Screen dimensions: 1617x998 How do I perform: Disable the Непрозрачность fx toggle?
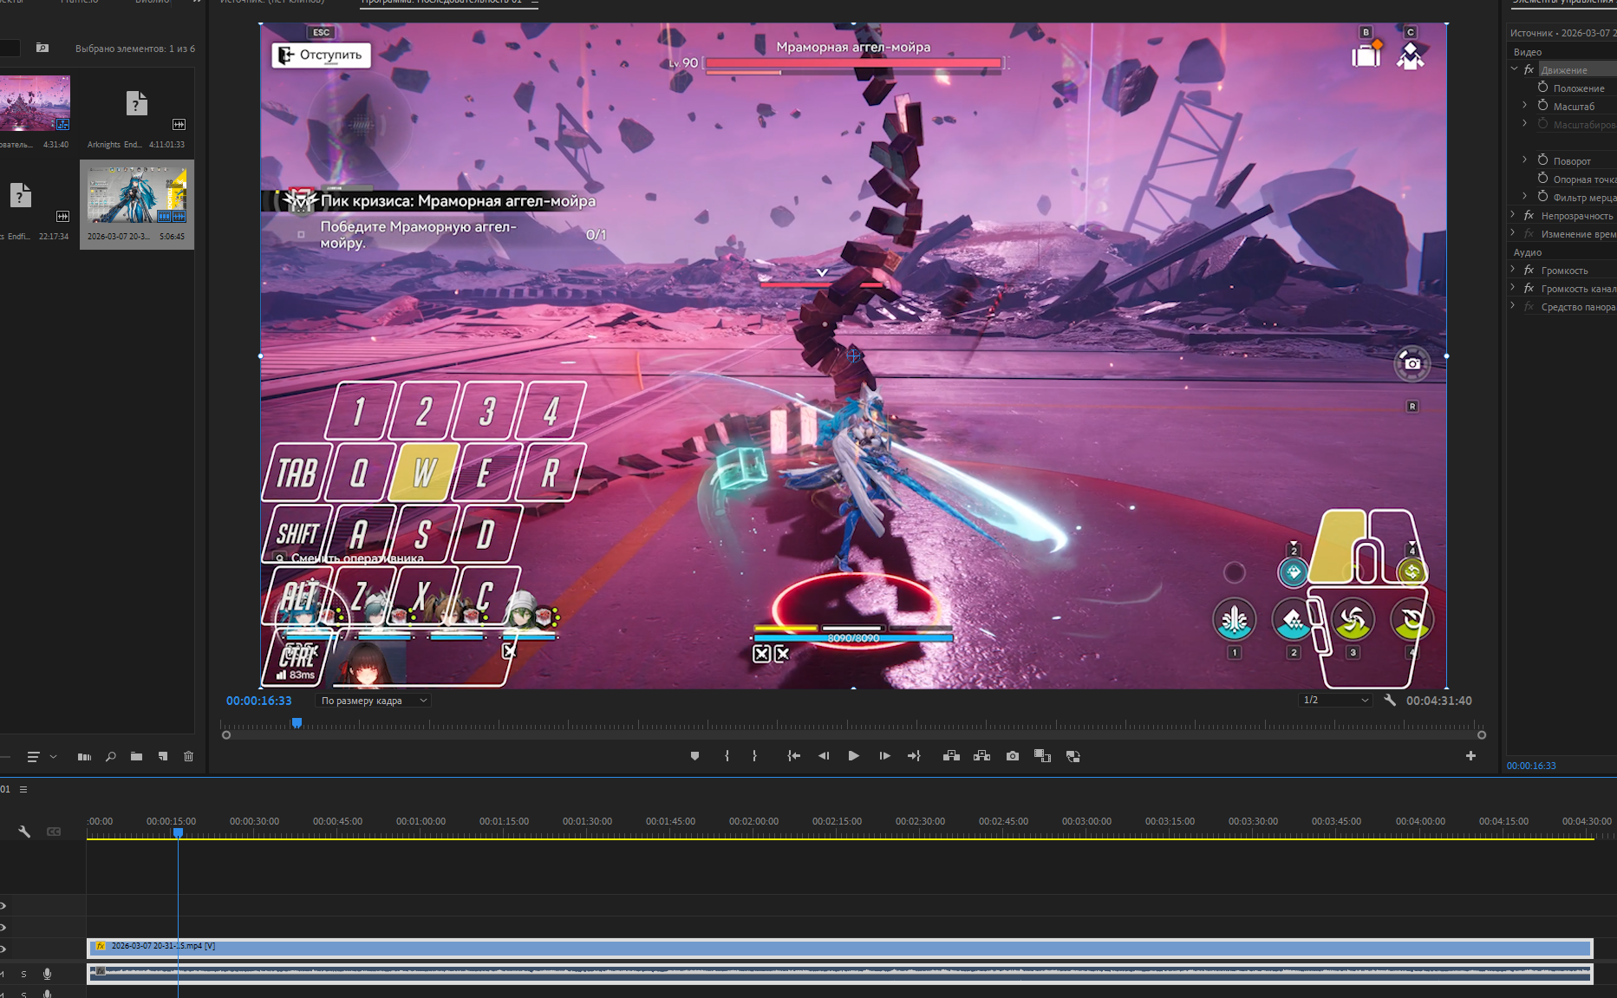click(x=1529, y=215)
